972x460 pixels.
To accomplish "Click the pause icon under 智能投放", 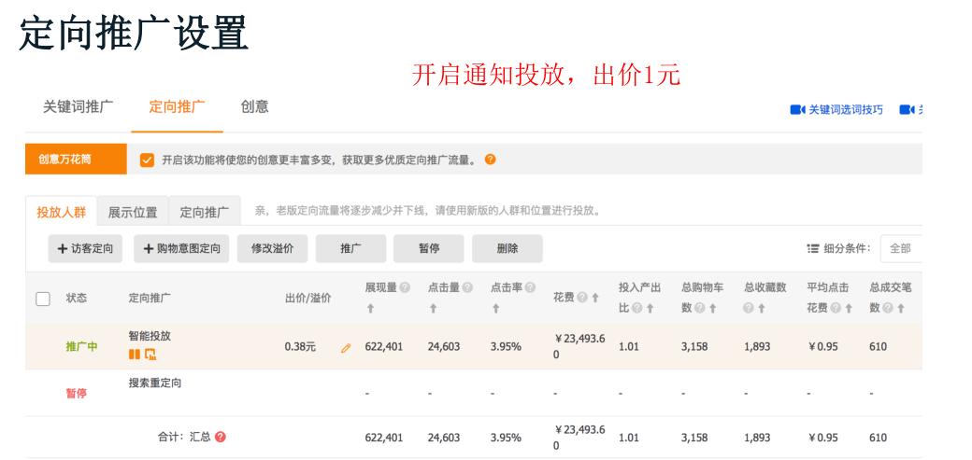I will coord(134,355).
